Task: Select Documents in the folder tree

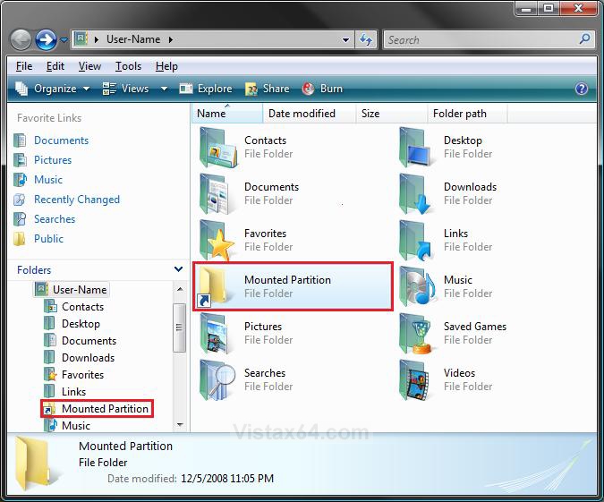Action: 81,341
